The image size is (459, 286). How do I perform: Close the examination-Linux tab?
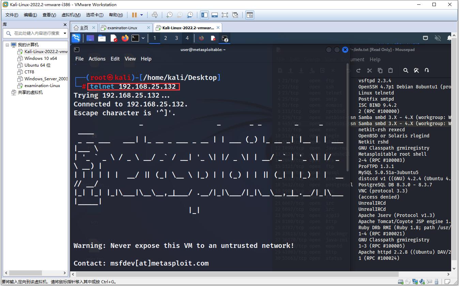(149, 28)
